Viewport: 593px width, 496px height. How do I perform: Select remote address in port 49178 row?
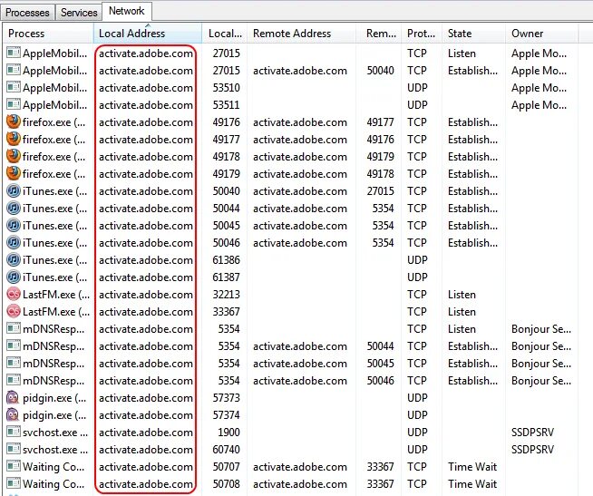300,157
